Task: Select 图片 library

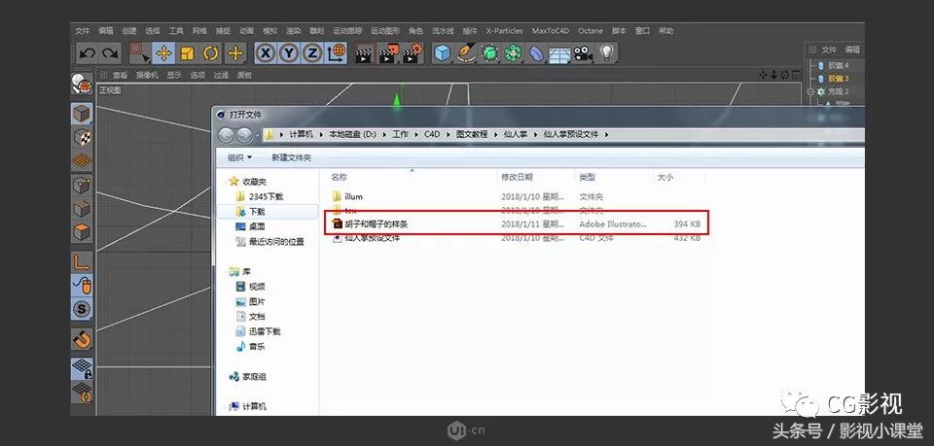Action: click(x=257, y=301)
